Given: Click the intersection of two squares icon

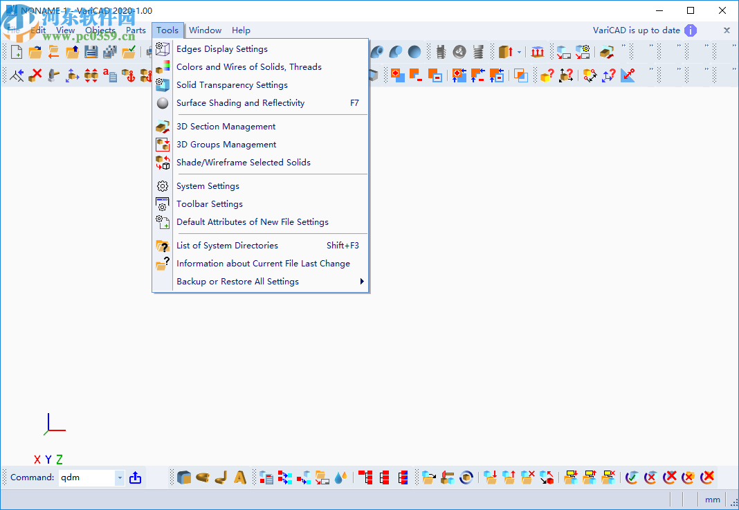Looking at the screenshot, I should [521, 75].
